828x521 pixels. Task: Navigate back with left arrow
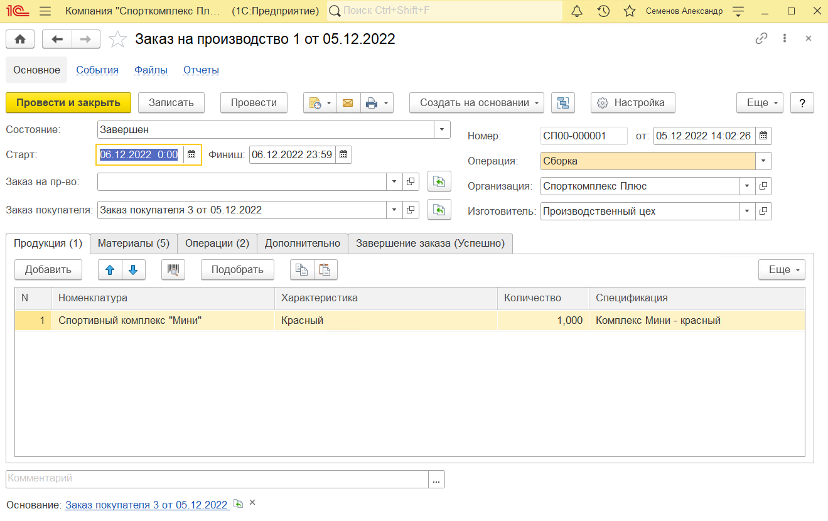[x=57, y=39]
